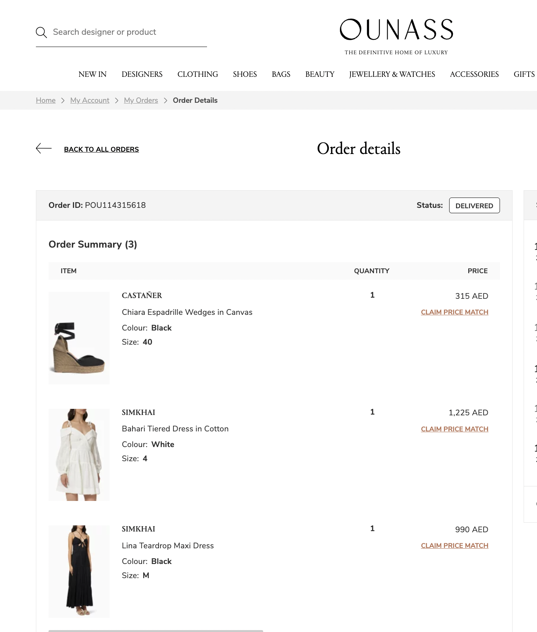Open the NEW IN menu

click(92, 75)
